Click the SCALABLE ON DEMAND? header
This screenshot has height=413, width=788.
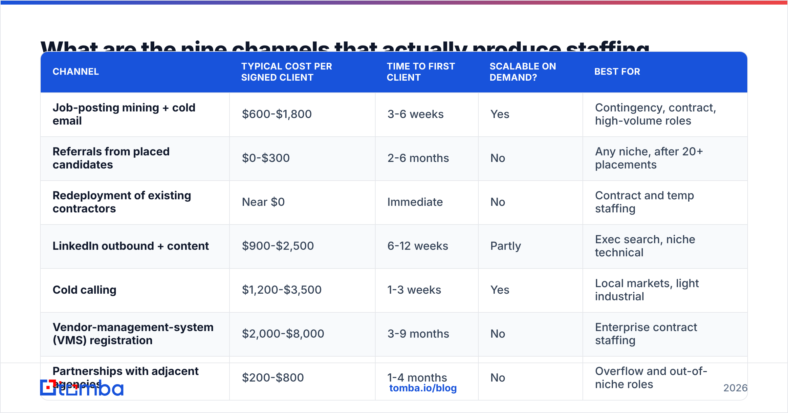click(530, 72)
